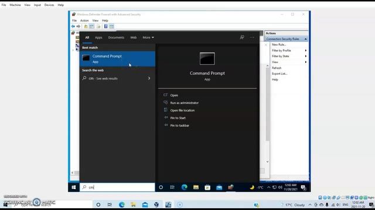Open the Help menu in Firewall window

pos(105,20)
